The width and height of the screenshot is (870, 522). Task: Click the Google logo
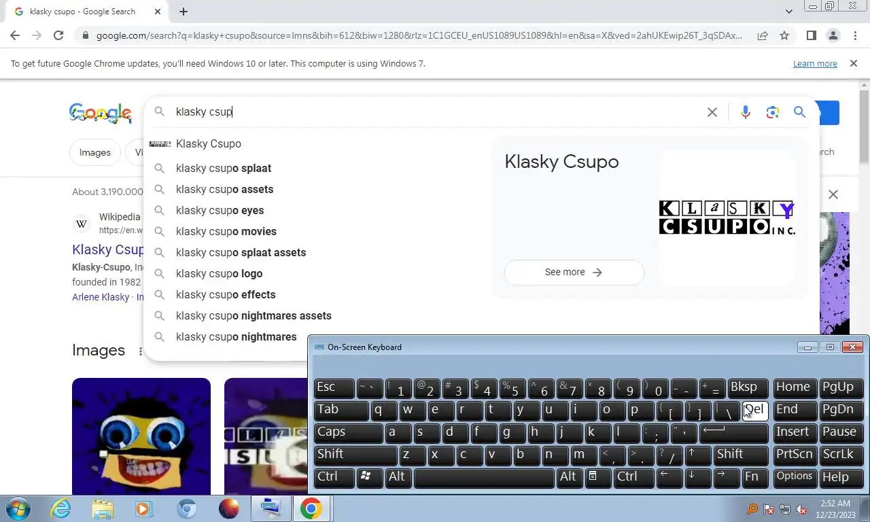pyautogui.click(x=100, y=114)
